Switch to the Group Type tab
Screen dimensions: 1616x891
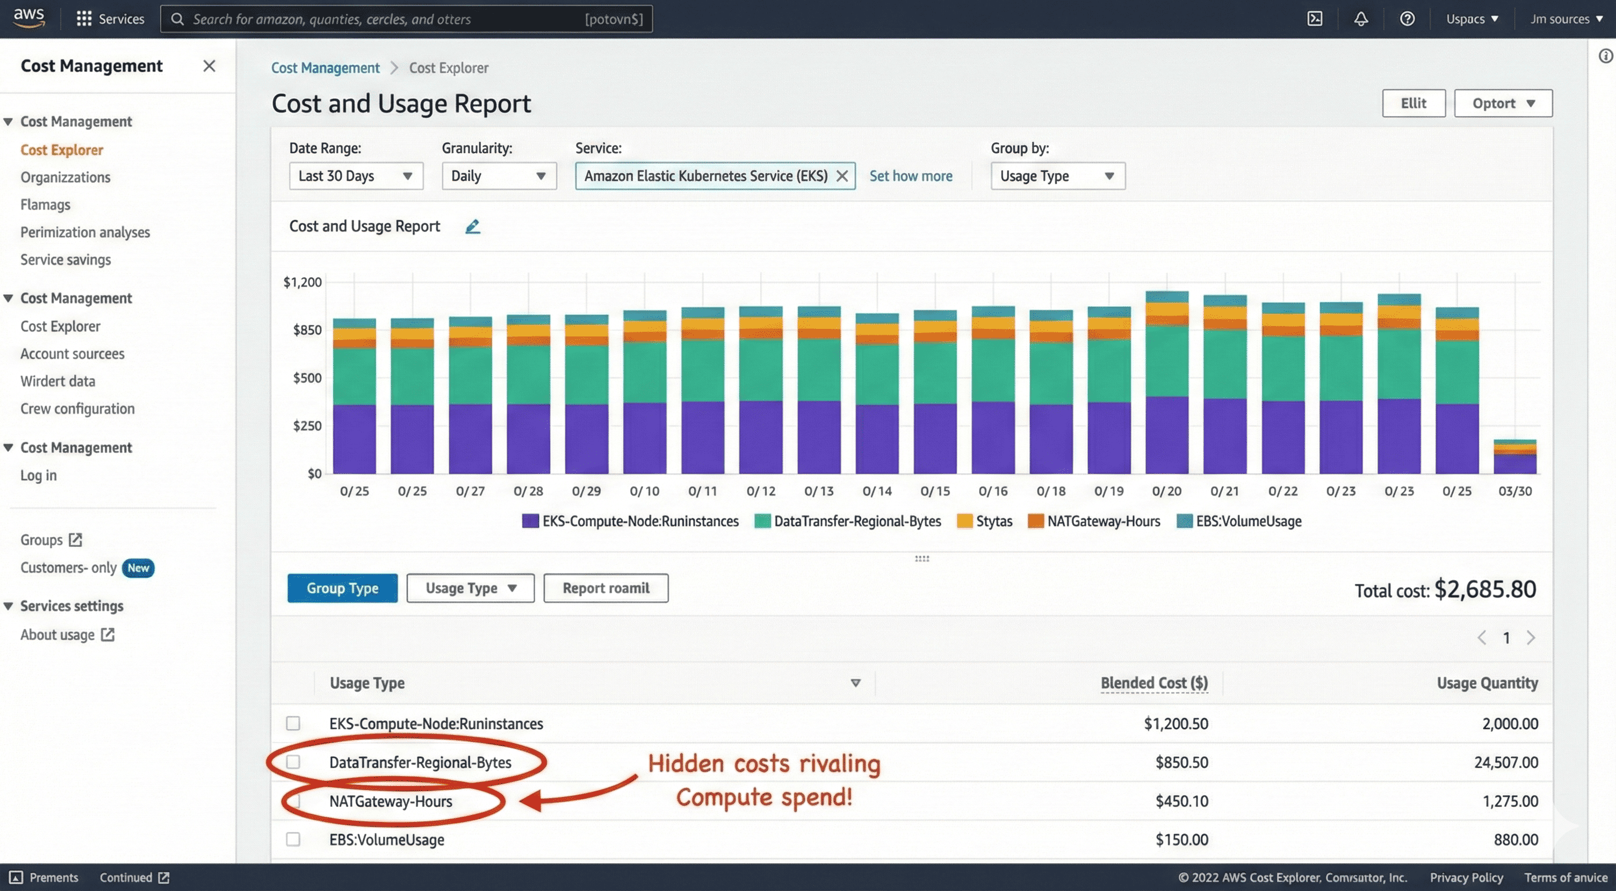(342, 588)
